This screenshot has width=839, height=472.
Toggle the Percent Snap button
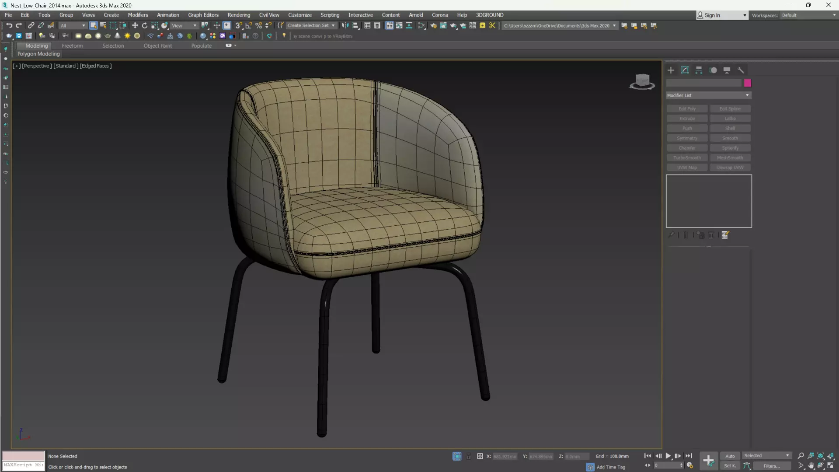point(258,25)
